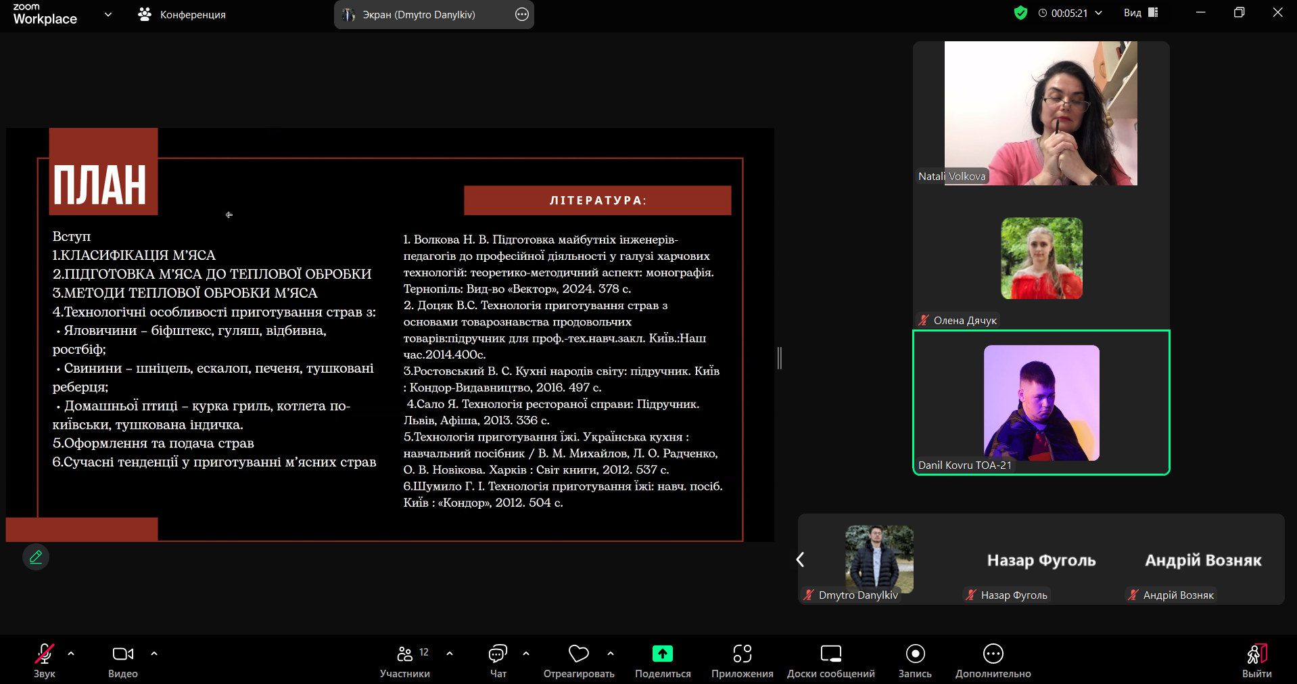
Task: Open the Whiteboards icon
Action: pos(830,654)
